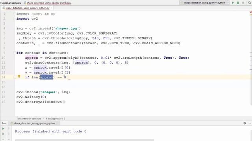The image size is (252, 141).
Task: Click the yellow lightbulb intention icon on line 14
Action: (19, 77)
